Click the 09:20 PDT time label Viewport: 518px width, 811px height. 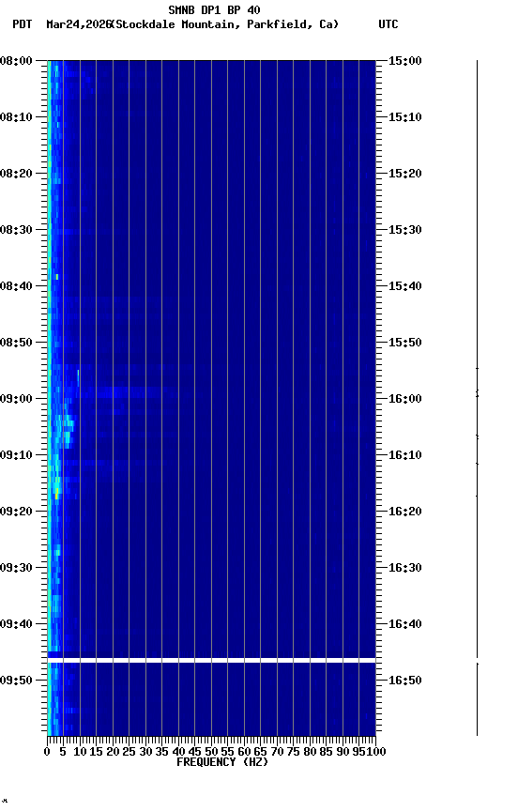[16, 513]
